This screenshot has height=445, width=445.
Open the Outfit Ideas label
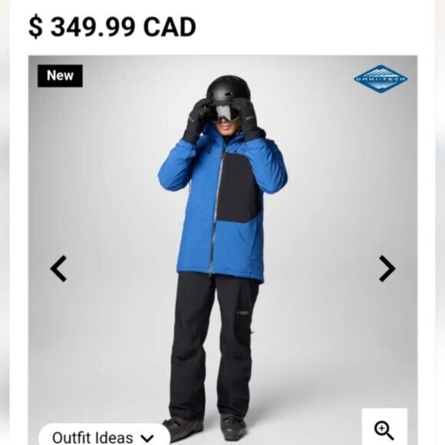(93, 437)
